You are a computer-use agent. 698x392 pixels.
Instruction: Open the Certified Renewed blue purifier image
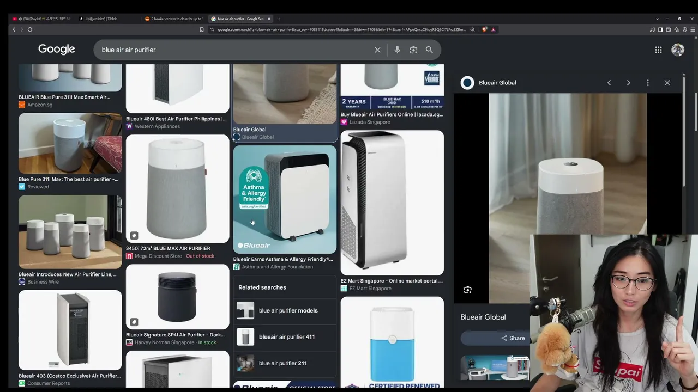tap(392, 342)
